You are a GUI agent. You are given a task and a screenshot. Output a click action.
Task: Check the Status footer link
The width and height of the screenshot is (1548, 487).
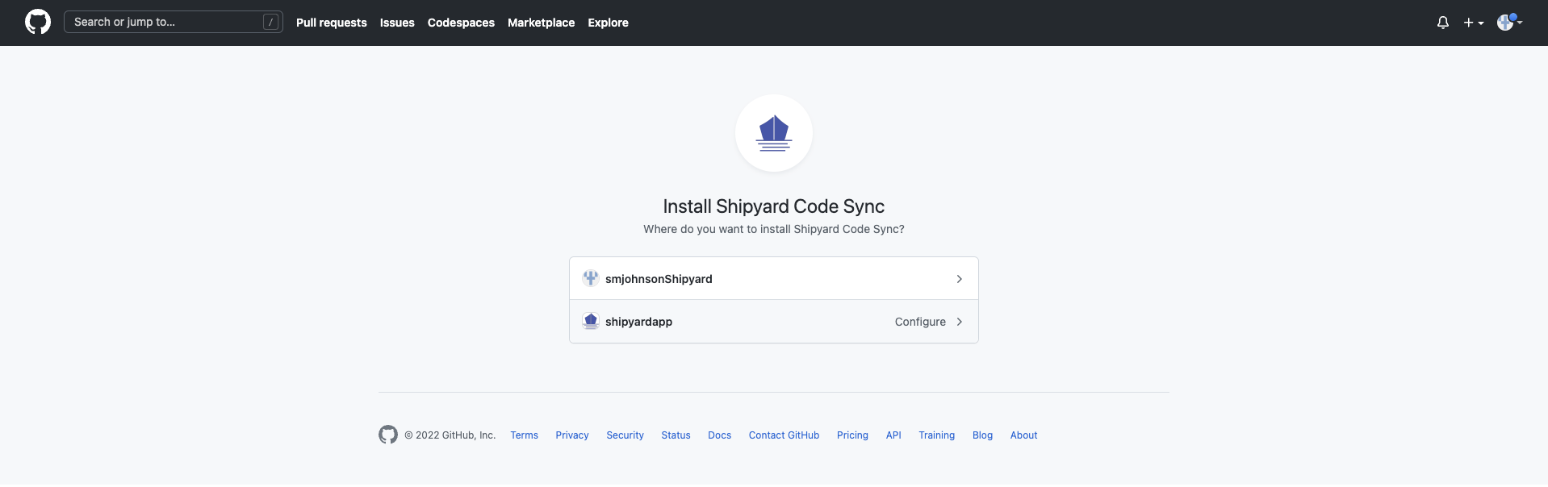click(x=676, y=435)
